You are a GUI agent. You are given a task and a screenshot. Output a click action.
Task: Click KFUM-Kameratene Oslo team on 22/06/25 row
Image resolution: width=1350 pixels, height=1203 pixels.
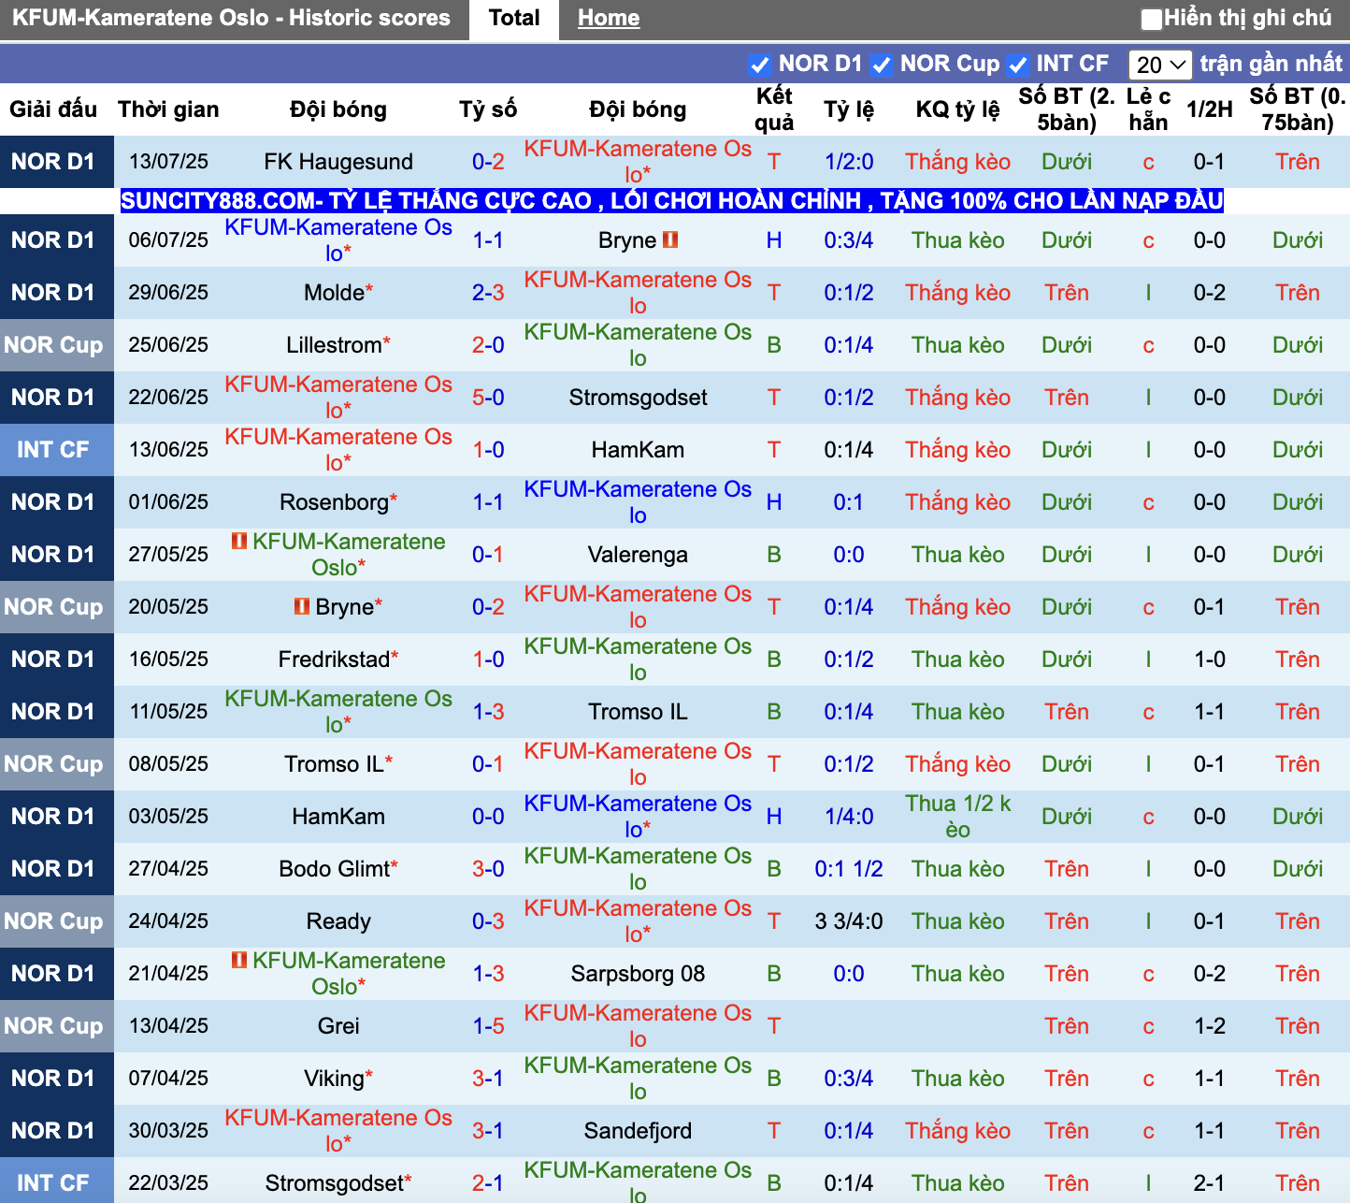click(338, 398)
